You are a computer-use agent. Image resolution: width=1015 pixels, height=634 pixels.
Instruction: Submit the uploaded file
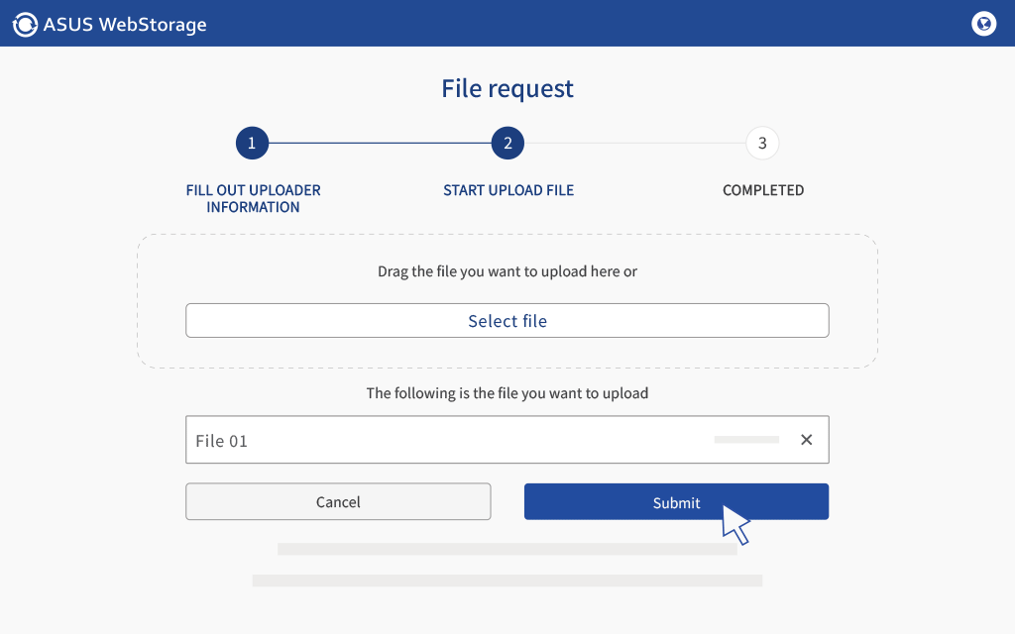click(676, 501)
